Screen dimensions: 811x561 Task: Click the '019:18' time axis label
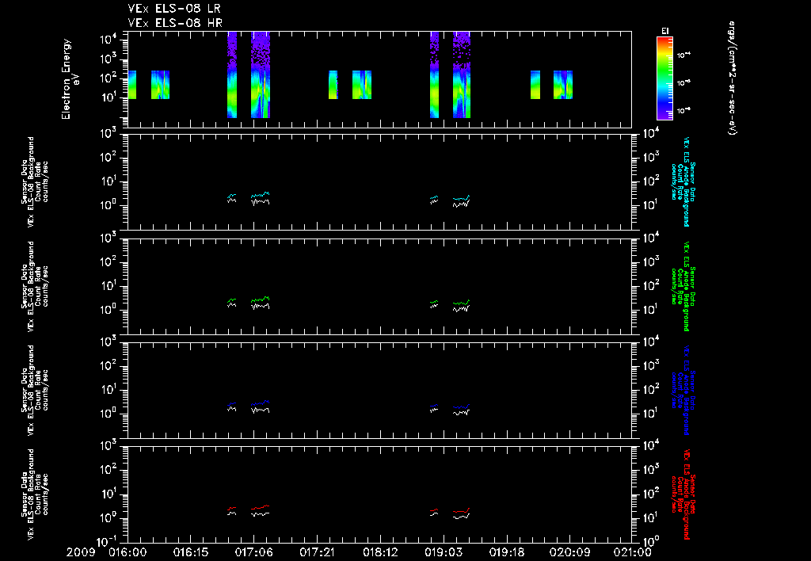tap(506, 552)
